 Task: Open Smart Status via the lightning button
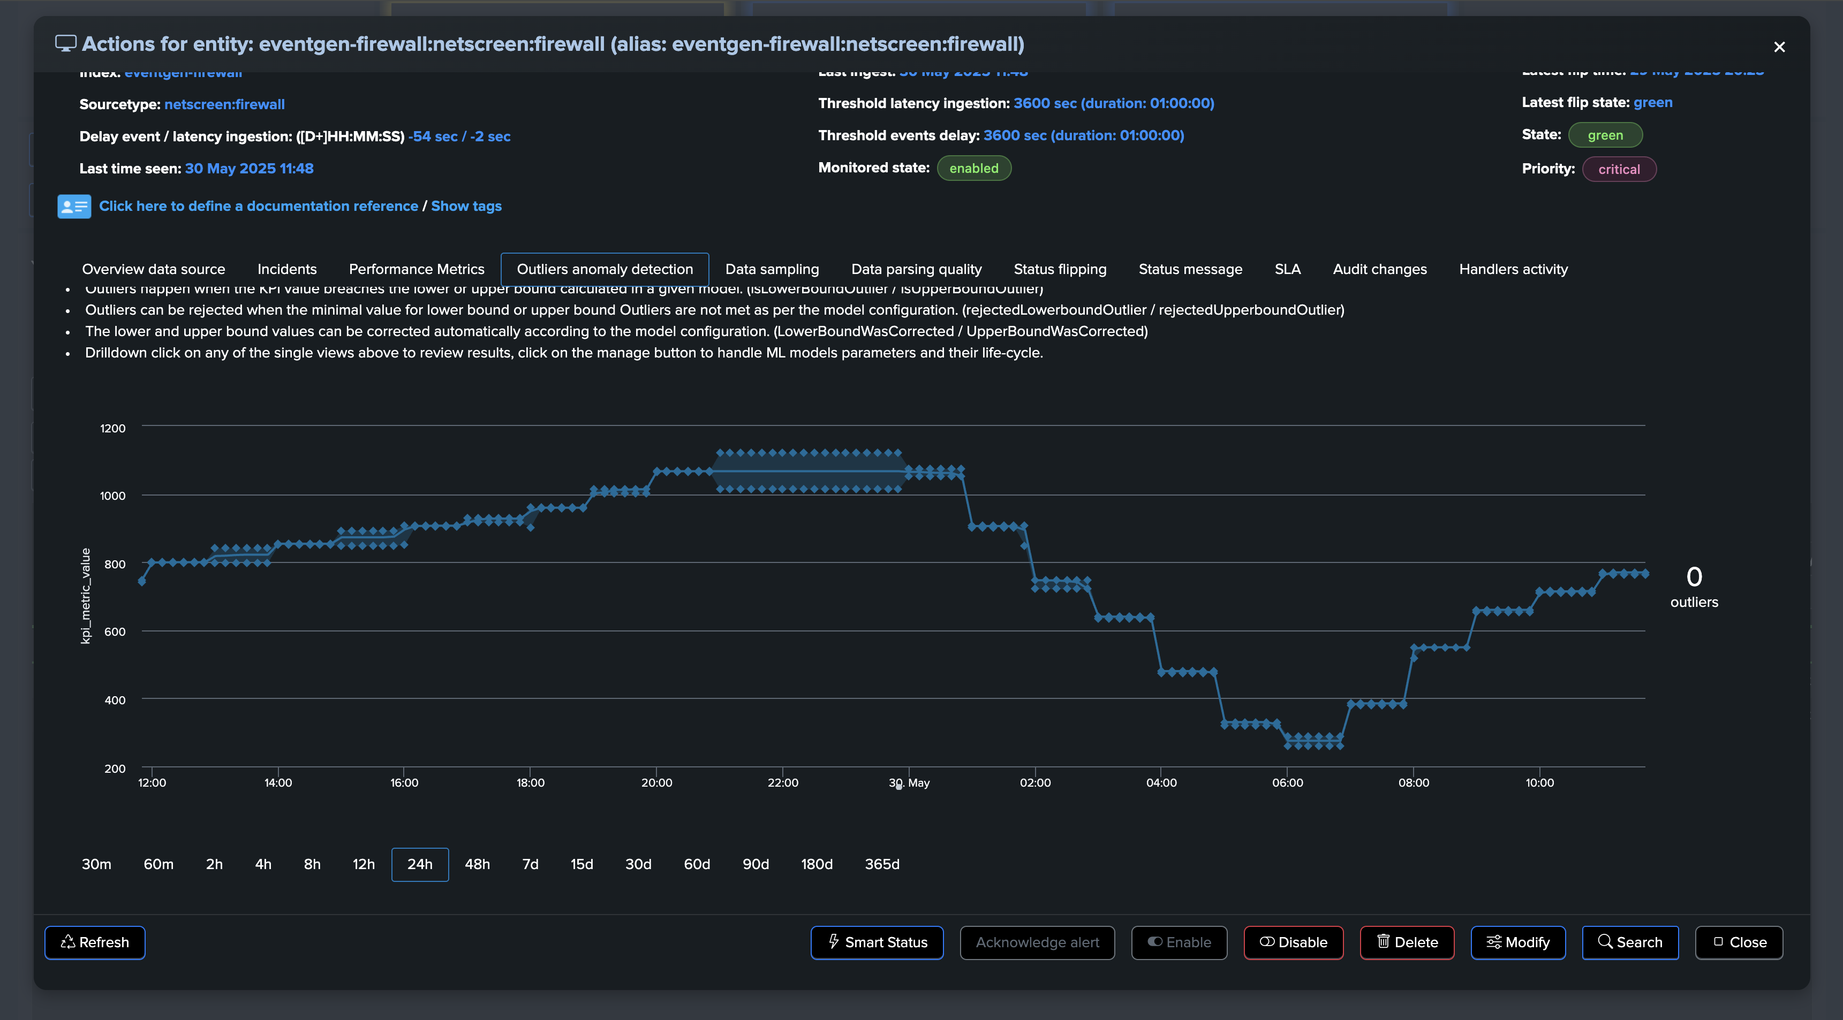pyautogui.click(x=877, y=942)
